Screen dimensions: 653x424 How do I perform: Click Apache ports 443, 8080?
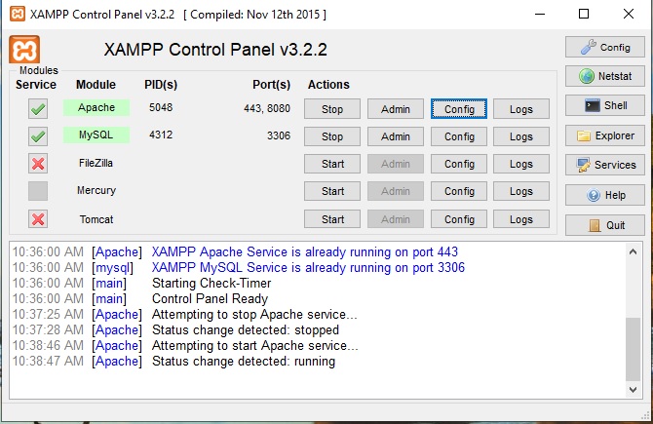(267, 109)
